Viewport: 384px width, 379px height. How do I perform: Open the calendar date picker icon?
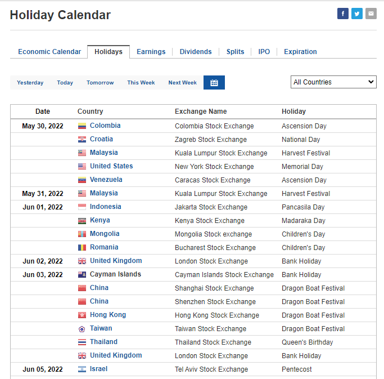[214, 83]
